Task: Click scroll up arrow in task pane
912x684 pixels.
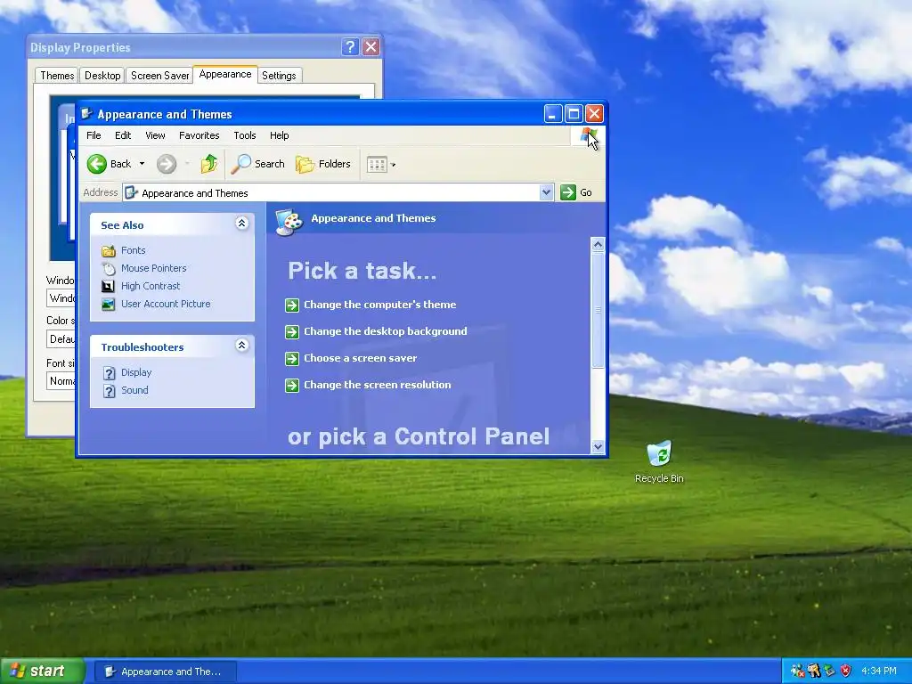Action: point(598,244)
